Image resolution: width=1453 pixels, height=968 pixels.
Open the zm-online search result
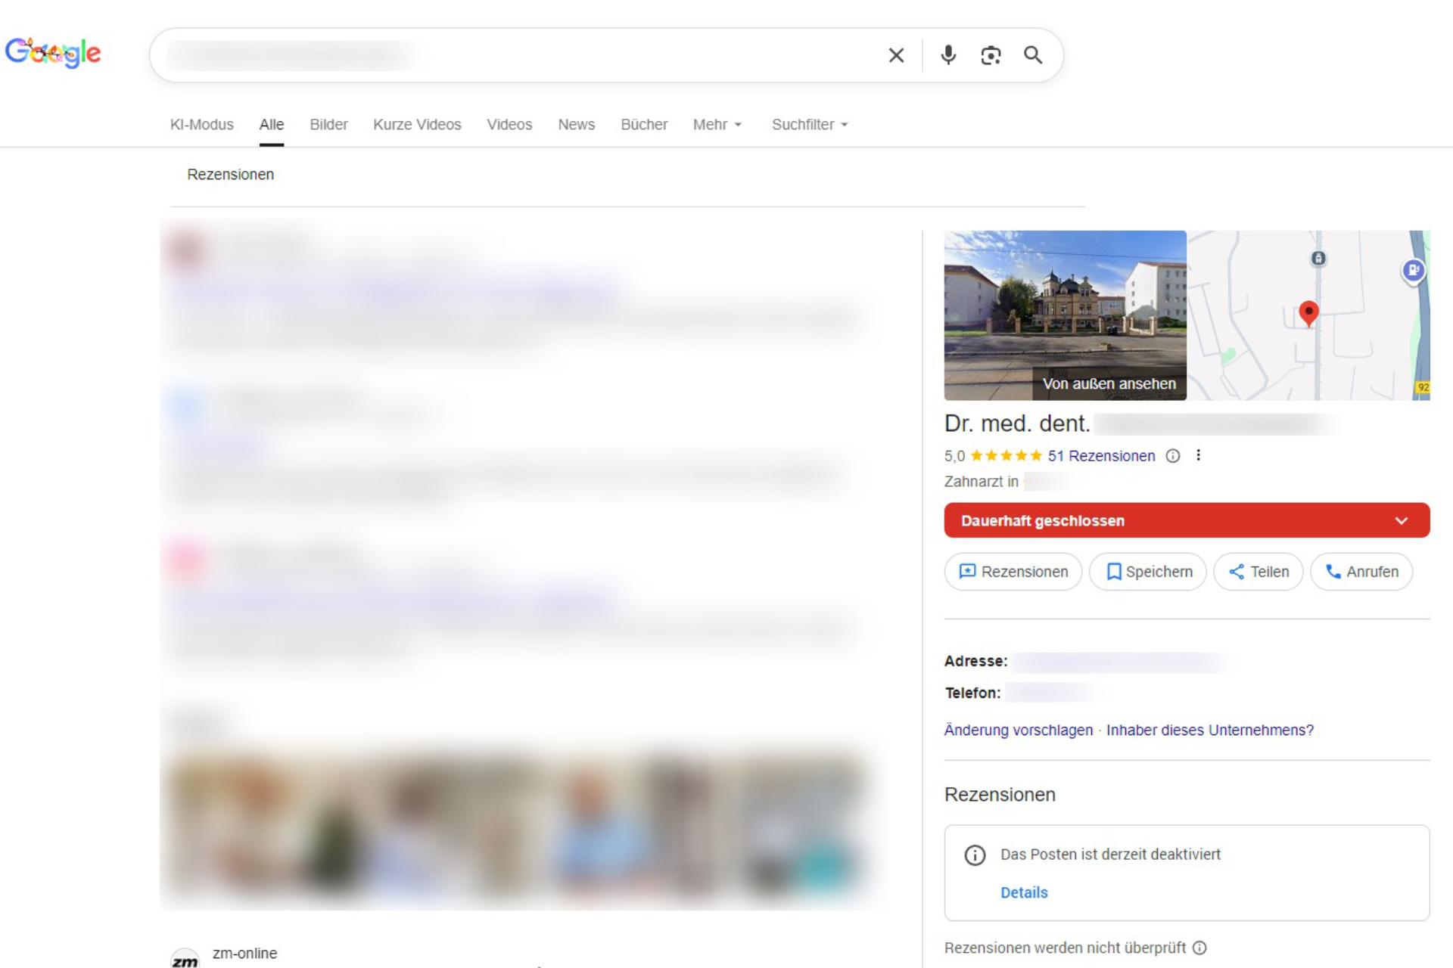(x=244, y=954)
